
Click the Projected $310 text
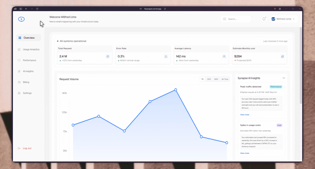coord(244,61)
